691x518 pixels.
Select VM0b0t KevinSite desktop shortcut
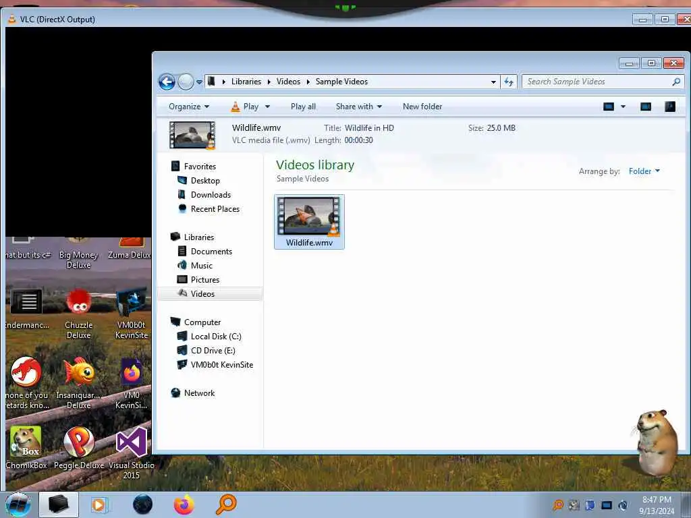(132, 314)
